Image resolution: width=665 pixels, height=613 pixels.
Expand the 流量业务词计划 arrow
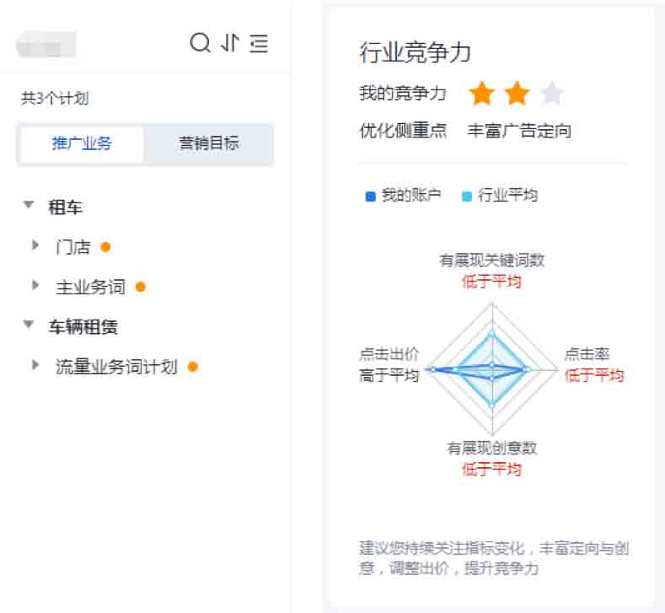point(35,365)
